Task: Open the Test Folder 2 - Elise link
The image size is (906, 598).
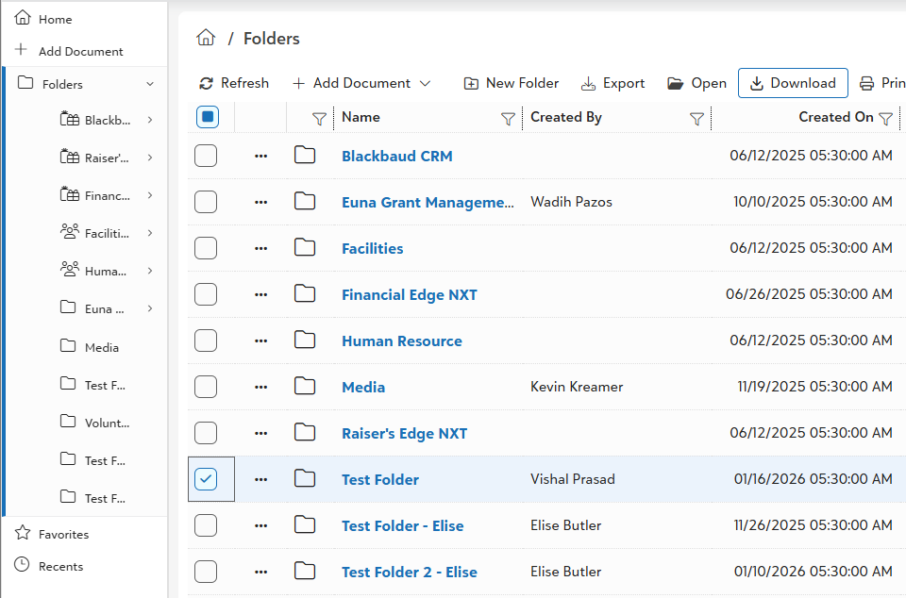Action: pyautogui.click(x=410, y=572)
